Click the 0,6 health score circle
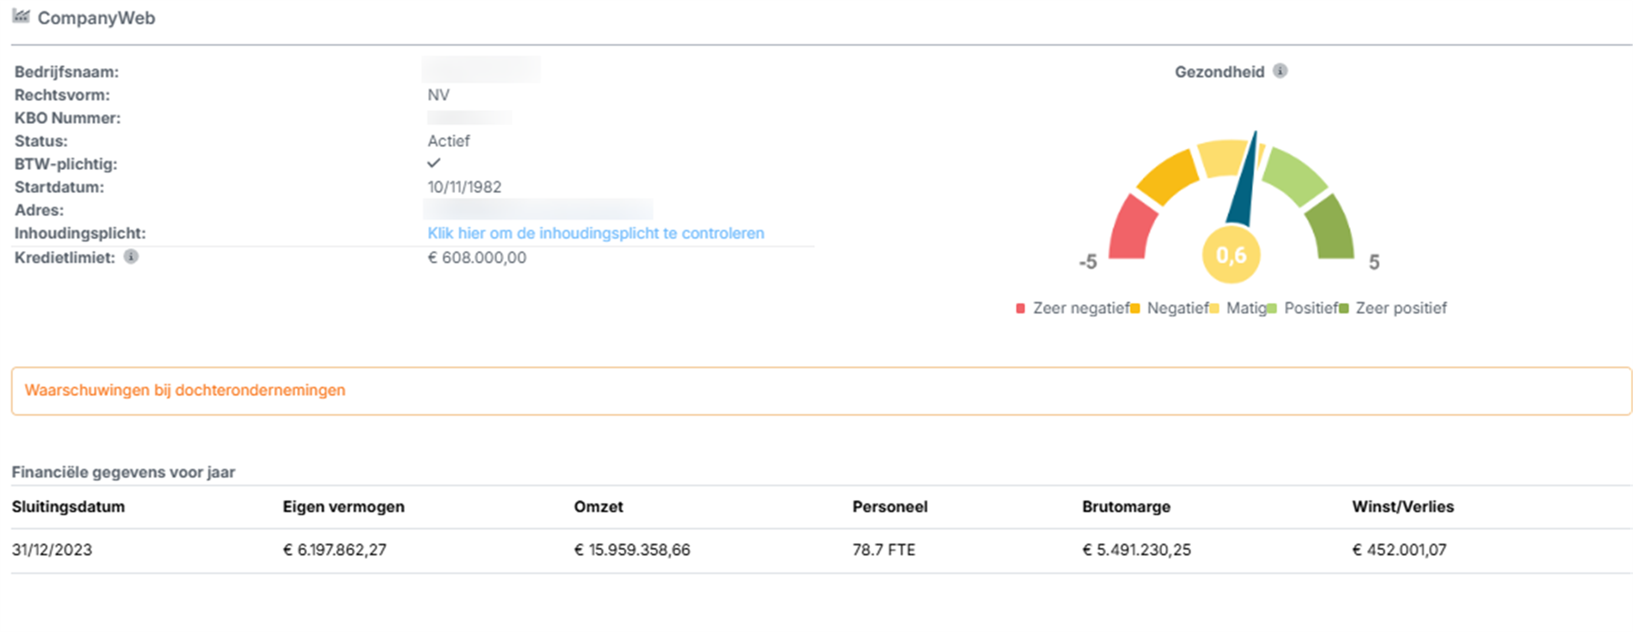The image size is (1633, 632). point(1231,256)
